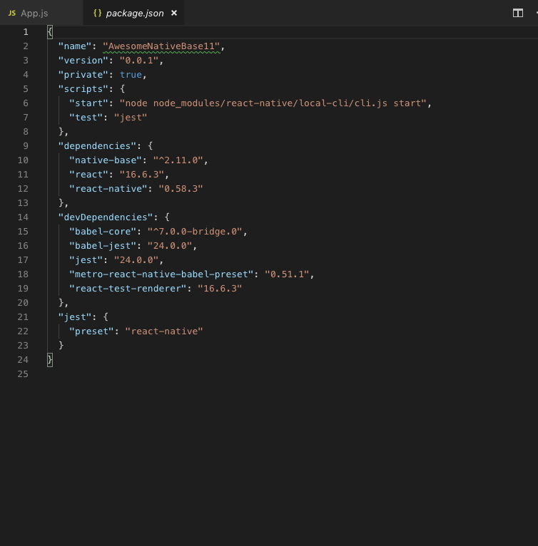Click the opening brace on line 1
The width and height of the screenshot is (538, 546).
click(x=50, y=32)
